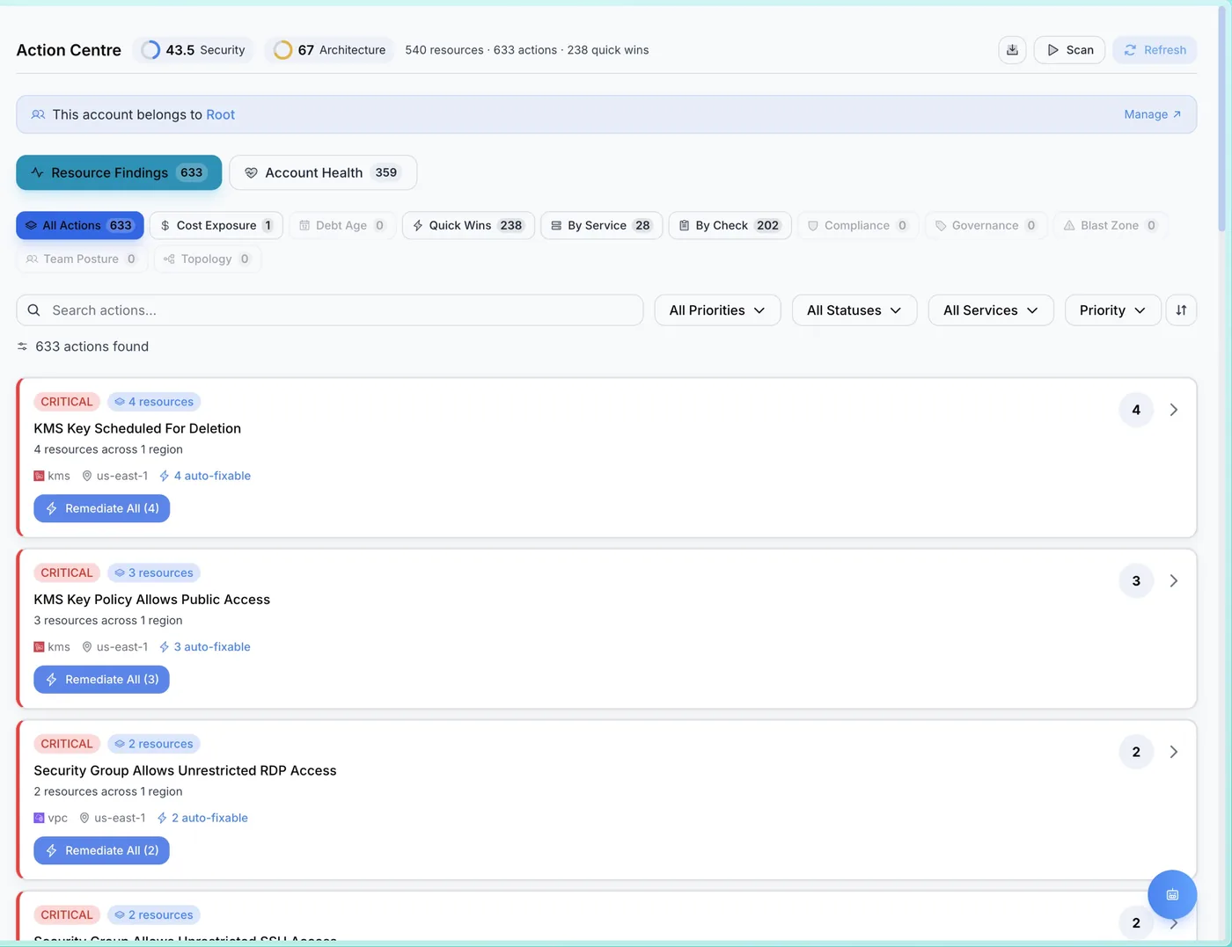Click the Security score ring 43.5
Image resolution: width=1232 pixels, height=947 pixels.
[x=150, y=50]
